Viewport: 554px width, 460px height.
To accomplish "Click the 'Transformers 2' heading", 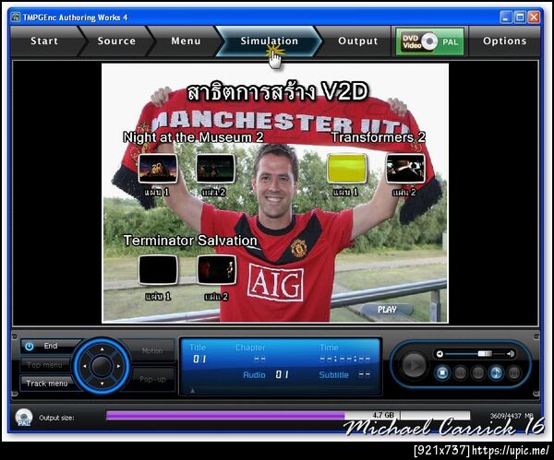I will point(379,136).
